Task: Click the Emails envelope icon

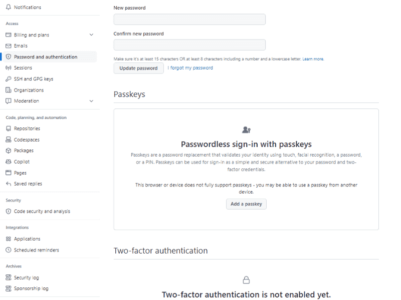Action: pos(9,46)
